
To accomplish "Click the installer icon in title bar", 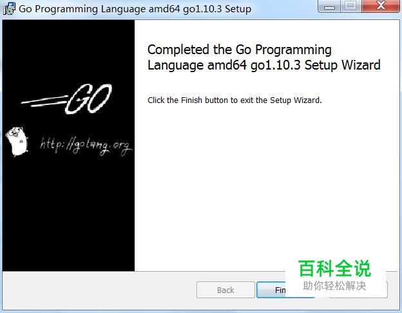I will pyautogui.click(x=9, y=9).
